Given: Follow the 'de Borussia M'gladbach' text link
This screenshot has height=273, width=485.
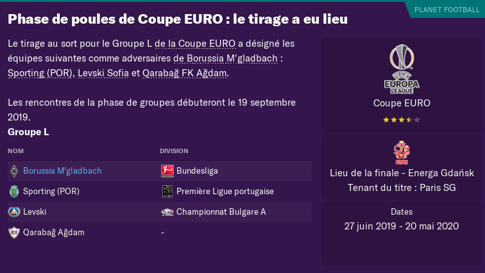Looking at the screenshot, I should 225,58.
